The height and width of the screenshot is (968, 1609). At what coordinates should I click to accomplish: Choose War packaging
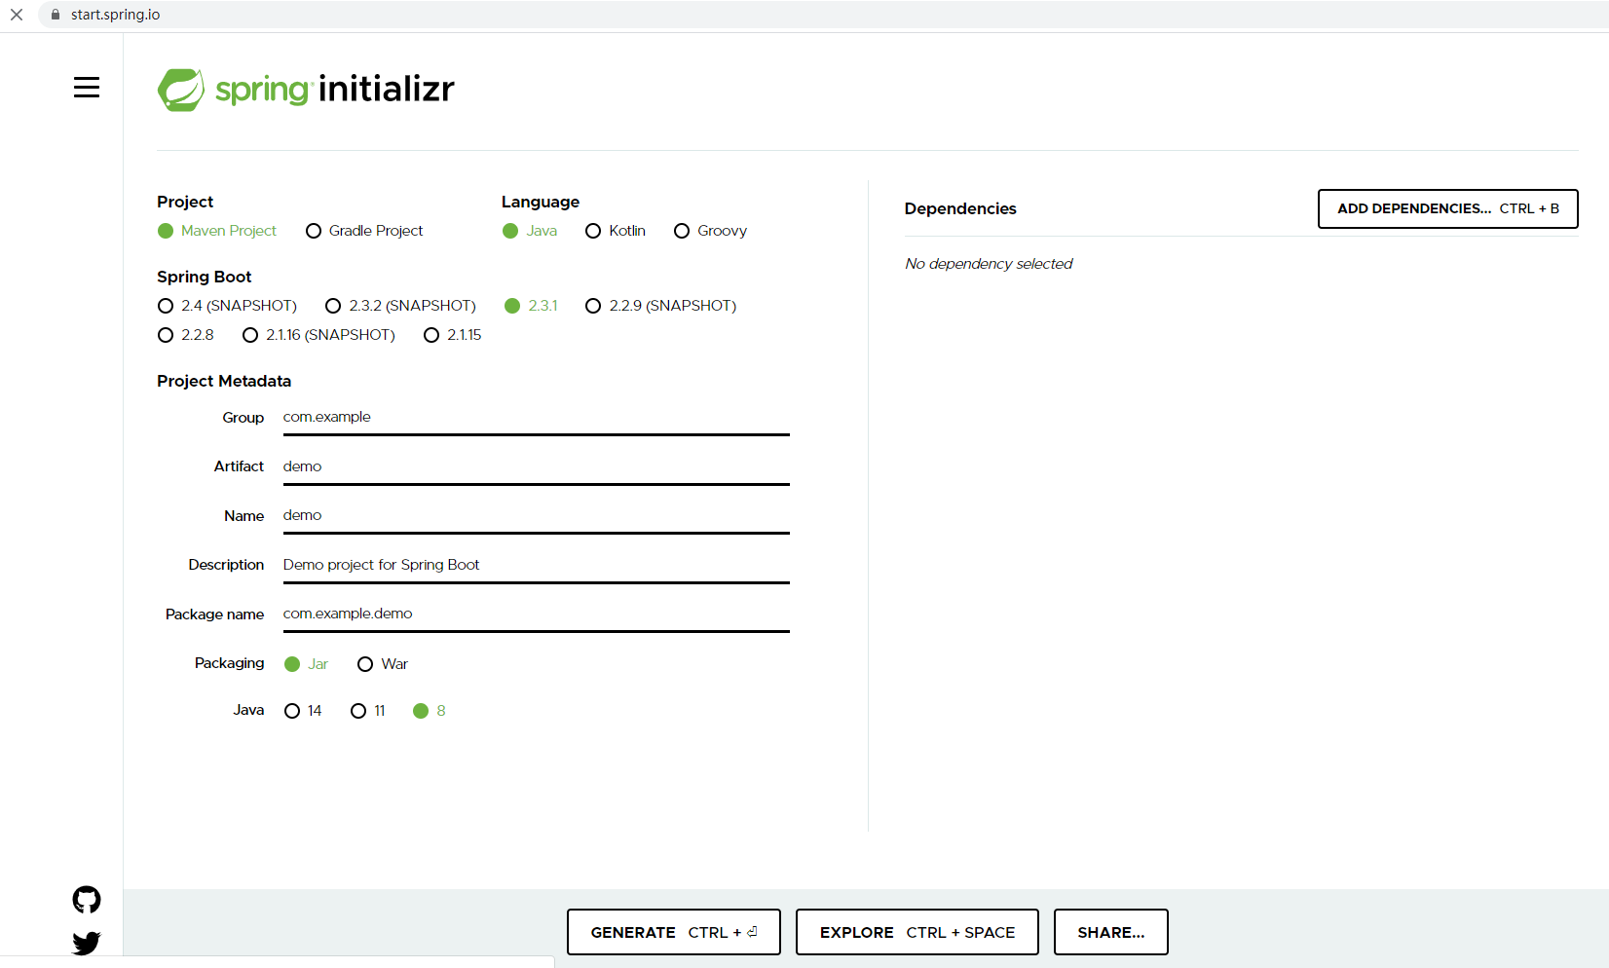(x=365, y=664)
